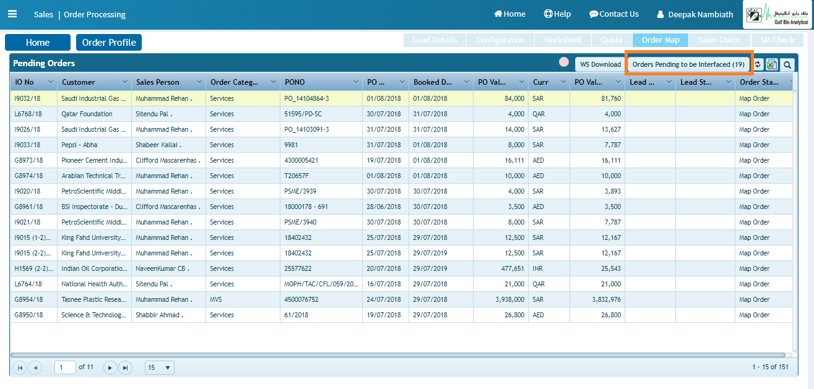Viewport: 814px width, 389px height.
Task: Click the blue Home button
Action: [x=38, y=43]
